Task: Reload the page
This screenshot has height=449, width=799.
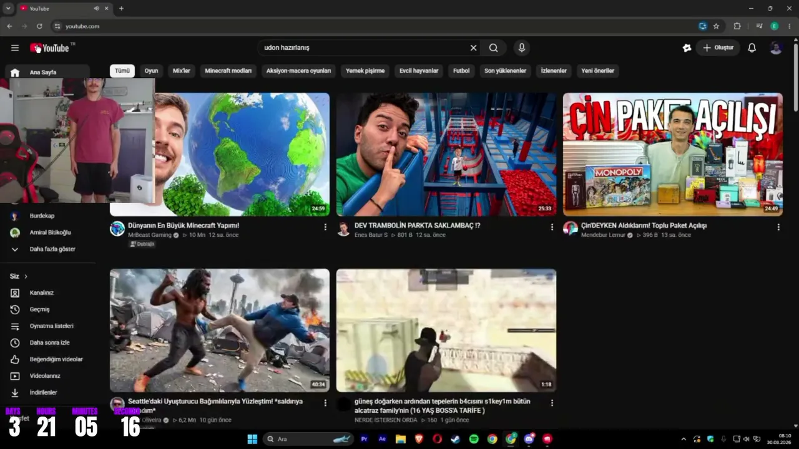Action: [39, 26]
